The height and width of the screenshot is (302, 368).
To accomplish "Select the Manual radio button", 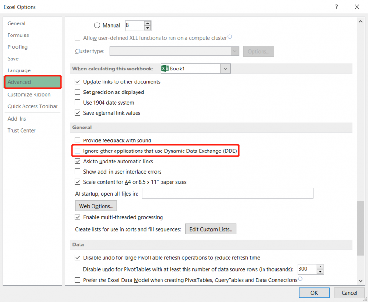I will 98,25.
